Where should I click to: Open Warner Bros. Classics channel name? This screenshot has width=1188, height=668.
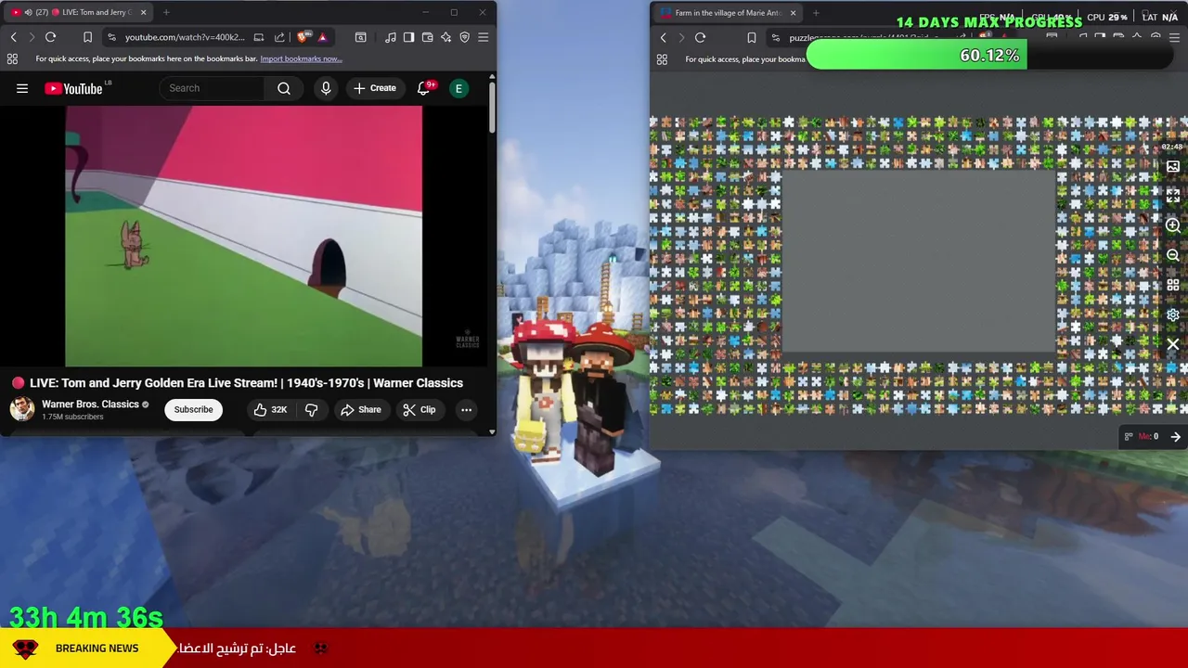[x=90, y=404]
